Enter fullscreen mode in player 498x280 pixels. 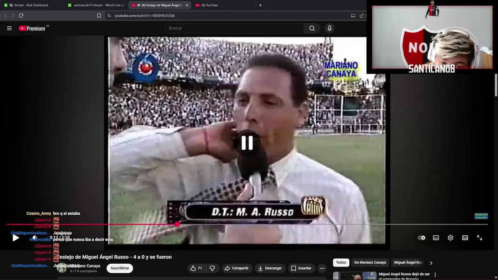[x=480, y=238]
